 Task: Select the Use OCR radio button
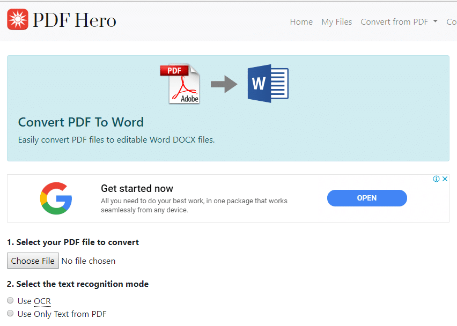[x=10, y=300]
